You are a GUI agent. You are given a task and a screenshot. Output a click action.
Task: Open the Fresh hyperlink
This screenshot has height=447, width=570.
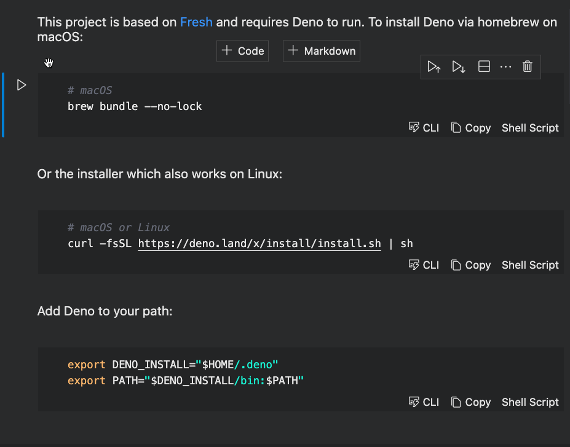(x=196, y=22)
